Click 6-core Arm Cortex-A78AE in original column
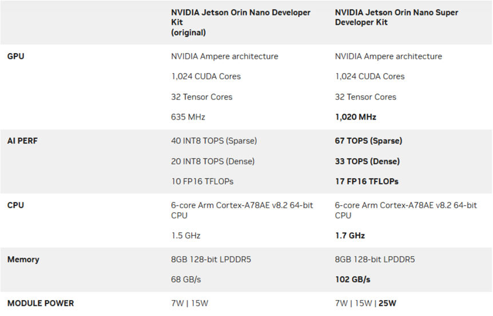493x316 pixels. pyautogui.click(x=242, y=210)
